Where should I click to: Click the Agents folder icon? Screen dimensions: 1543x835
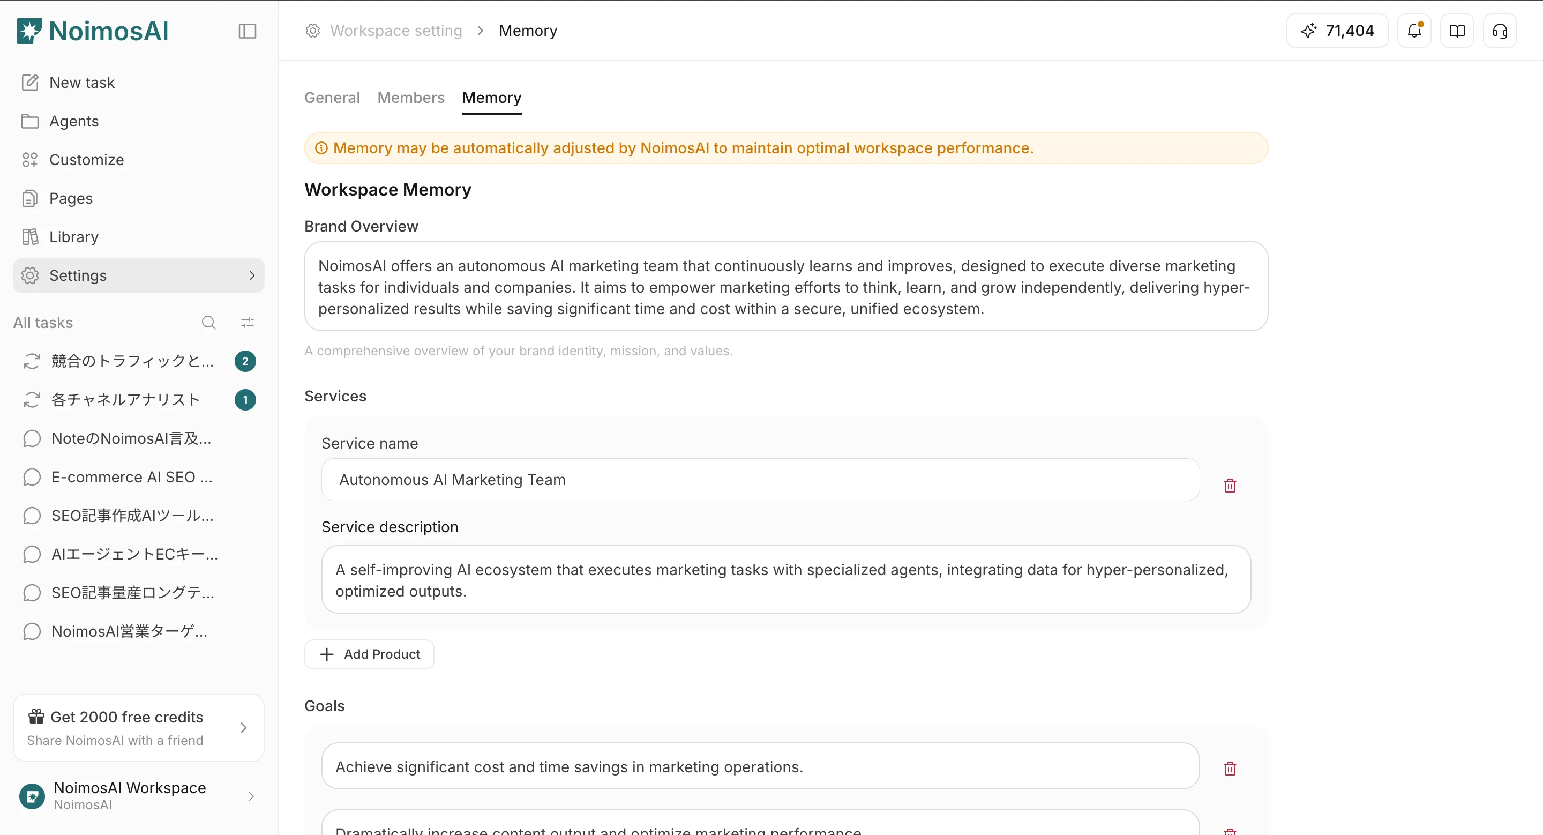click(30, 121)
